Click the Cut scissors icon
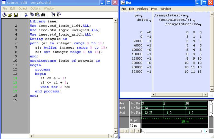This screenshot has width=214, height=139. click(26, 15)
